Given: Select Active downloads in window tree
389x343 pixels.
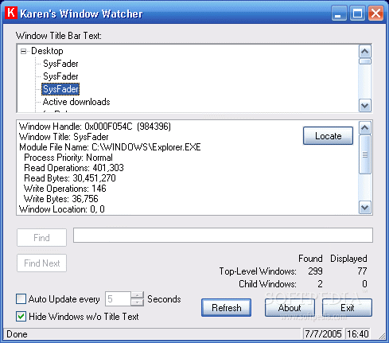Looking at the screenshot, I should point(76,102).
